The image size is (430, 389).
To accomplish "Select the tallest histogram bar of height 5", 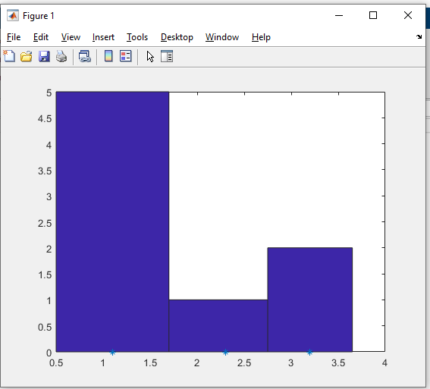I will [x=112, y=221].
